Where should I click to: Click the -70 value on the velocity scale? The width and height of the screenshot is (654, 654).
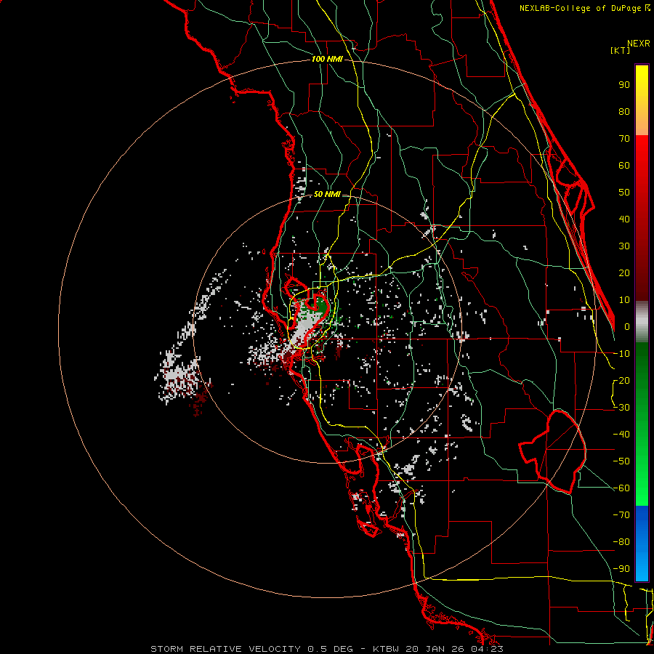click(x=621, y=515)
